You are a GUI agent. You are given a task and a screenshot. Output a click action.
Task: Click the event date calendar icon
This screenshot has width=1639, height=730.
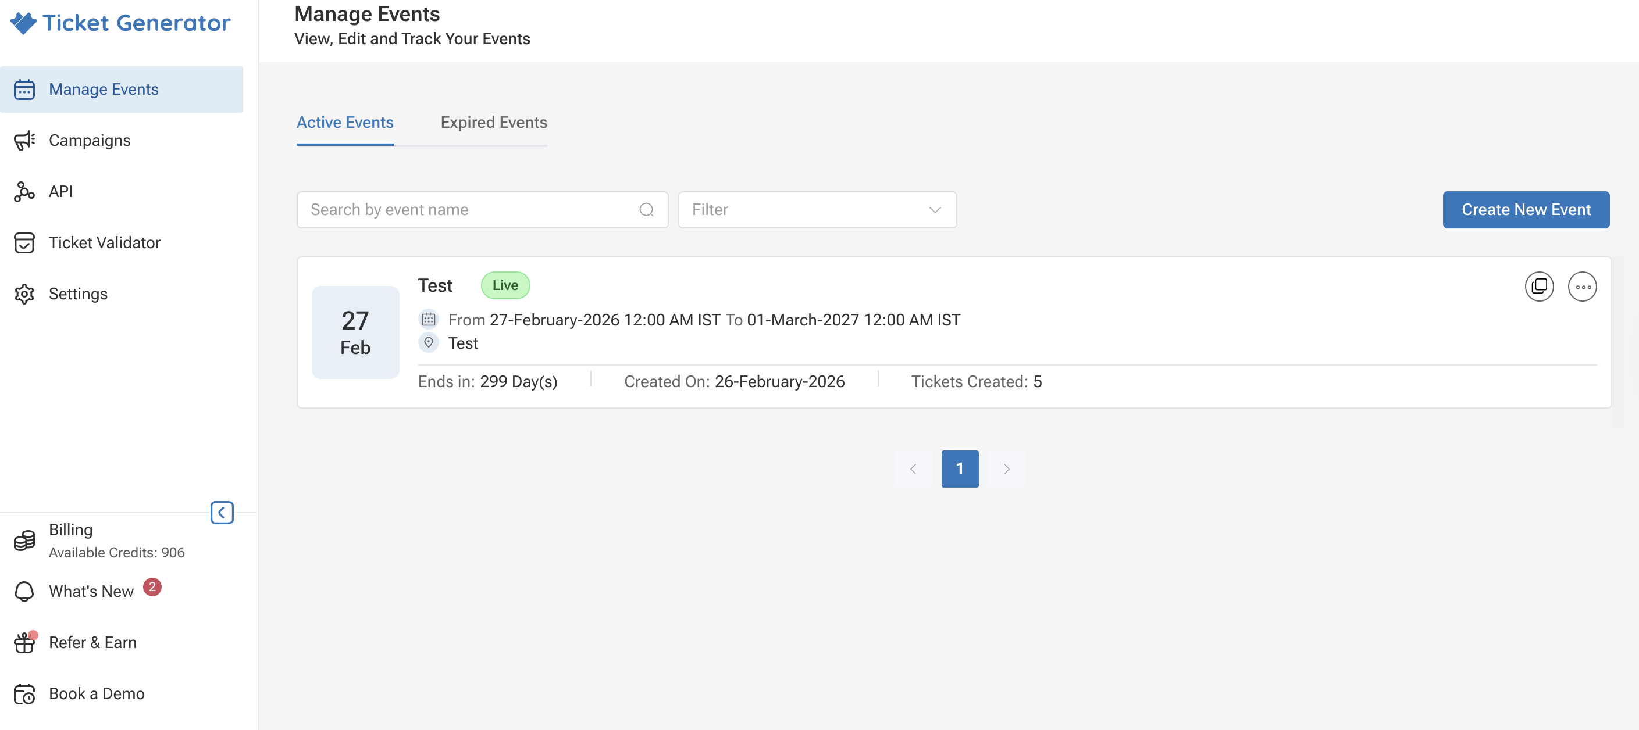click(x=429, y=319)
